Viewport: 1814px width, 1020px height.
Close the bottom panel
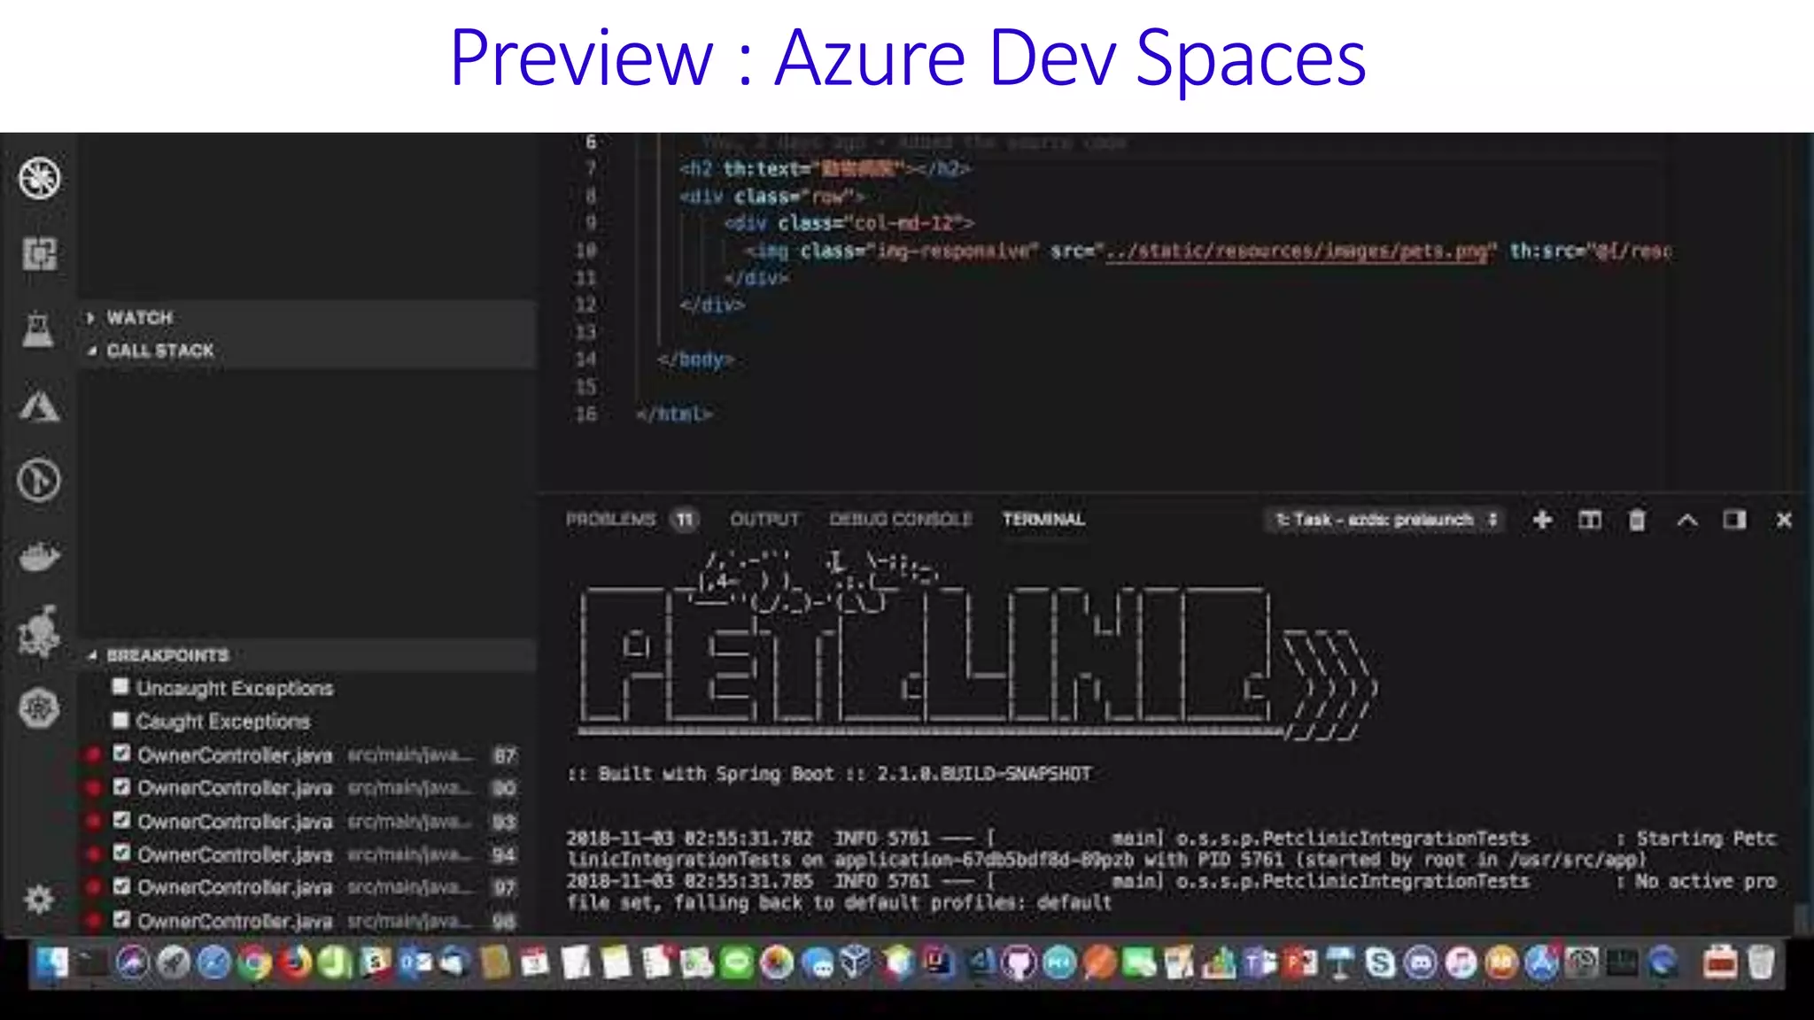pyautogui.click(x=1784, y=520)
